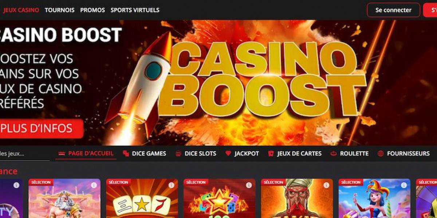Switch to the Jackpot tab
Image resolution: width=437 pixels, height=218 pixels.
[242, 154]
